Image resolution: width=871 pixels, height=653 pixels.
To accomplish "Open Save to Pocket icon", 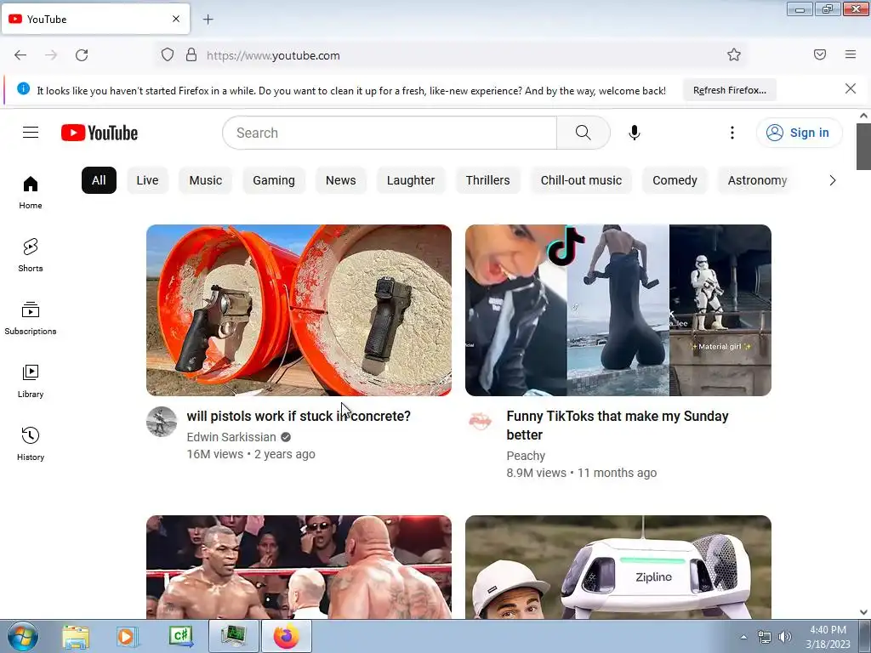I will click(x=820, y=54).
